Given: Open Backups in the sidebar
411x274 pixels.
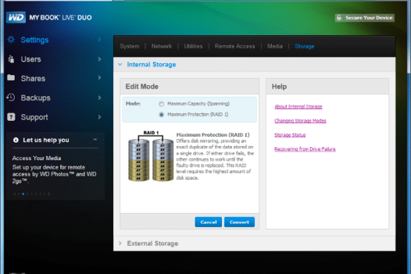Looking at the screenshot, I should (36, 98).
